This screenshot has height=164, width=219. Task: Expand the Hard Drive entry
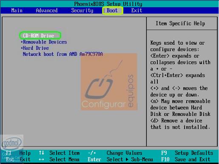pos(35,48)
